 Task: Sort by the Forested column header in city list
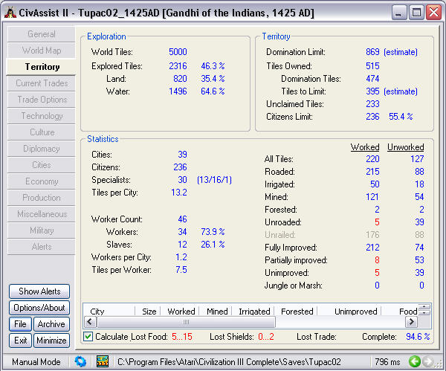296,312
